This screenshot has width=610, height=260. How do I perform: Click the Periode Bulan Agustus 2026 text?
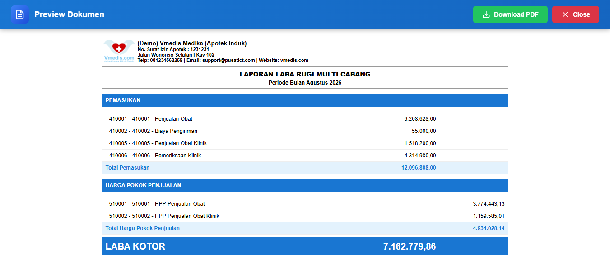coord(305,83)
